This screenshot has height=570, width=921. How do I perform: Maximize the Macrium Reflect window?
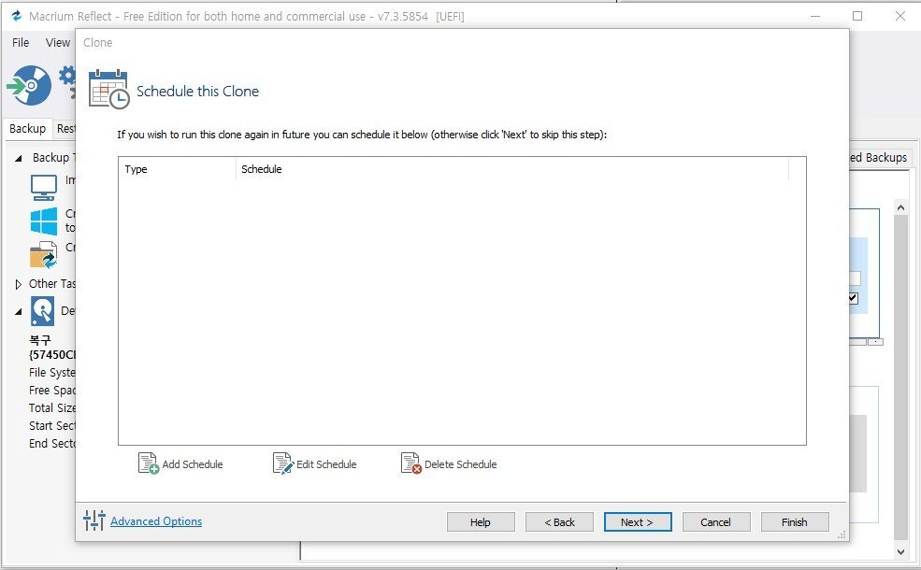tap(857, 16)
